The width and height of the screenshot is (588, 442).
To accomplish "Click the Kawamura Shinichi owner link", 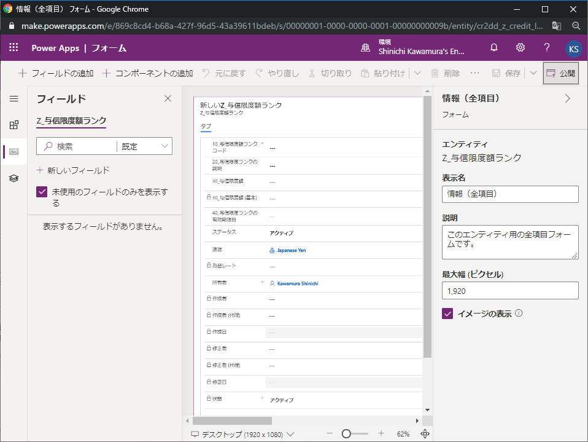I will [x=298, y=283].
